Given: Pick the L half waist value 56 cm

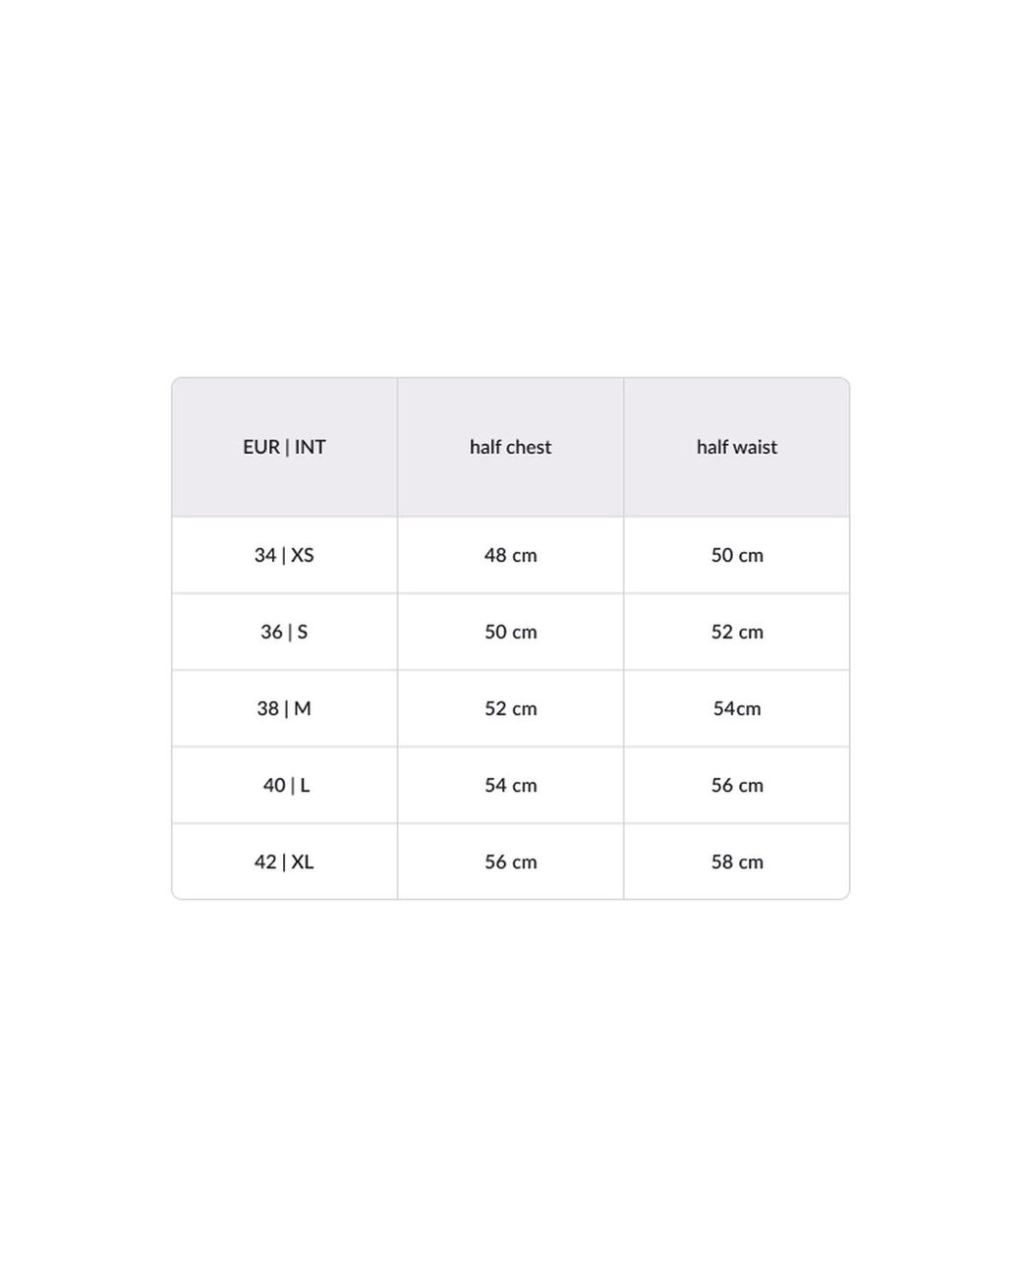Looking at the screenshot, I should (x=737, y=785).
